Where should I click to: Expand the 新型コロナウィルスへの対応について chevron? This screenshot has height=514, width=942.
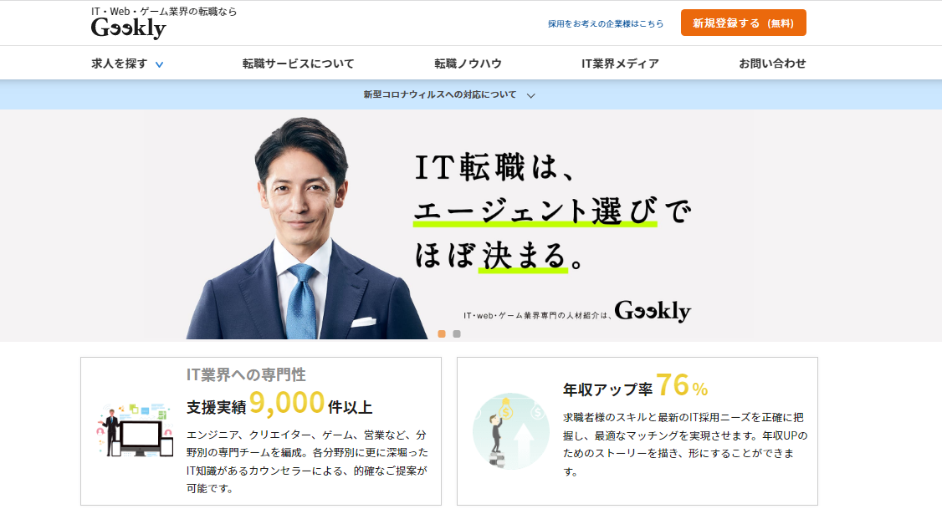coord(530,95)
